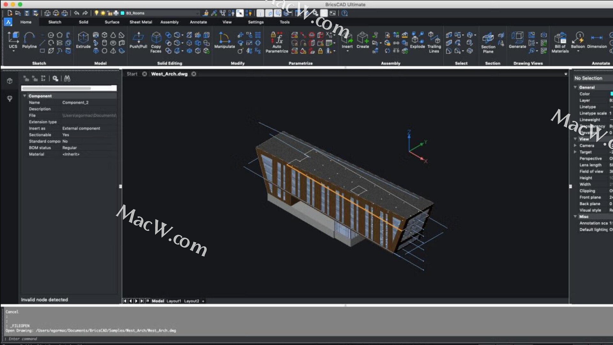Viewport: 613px width, 345px height.
Task: Click the Explode assembly icon
Action: (x=417, y=38)
